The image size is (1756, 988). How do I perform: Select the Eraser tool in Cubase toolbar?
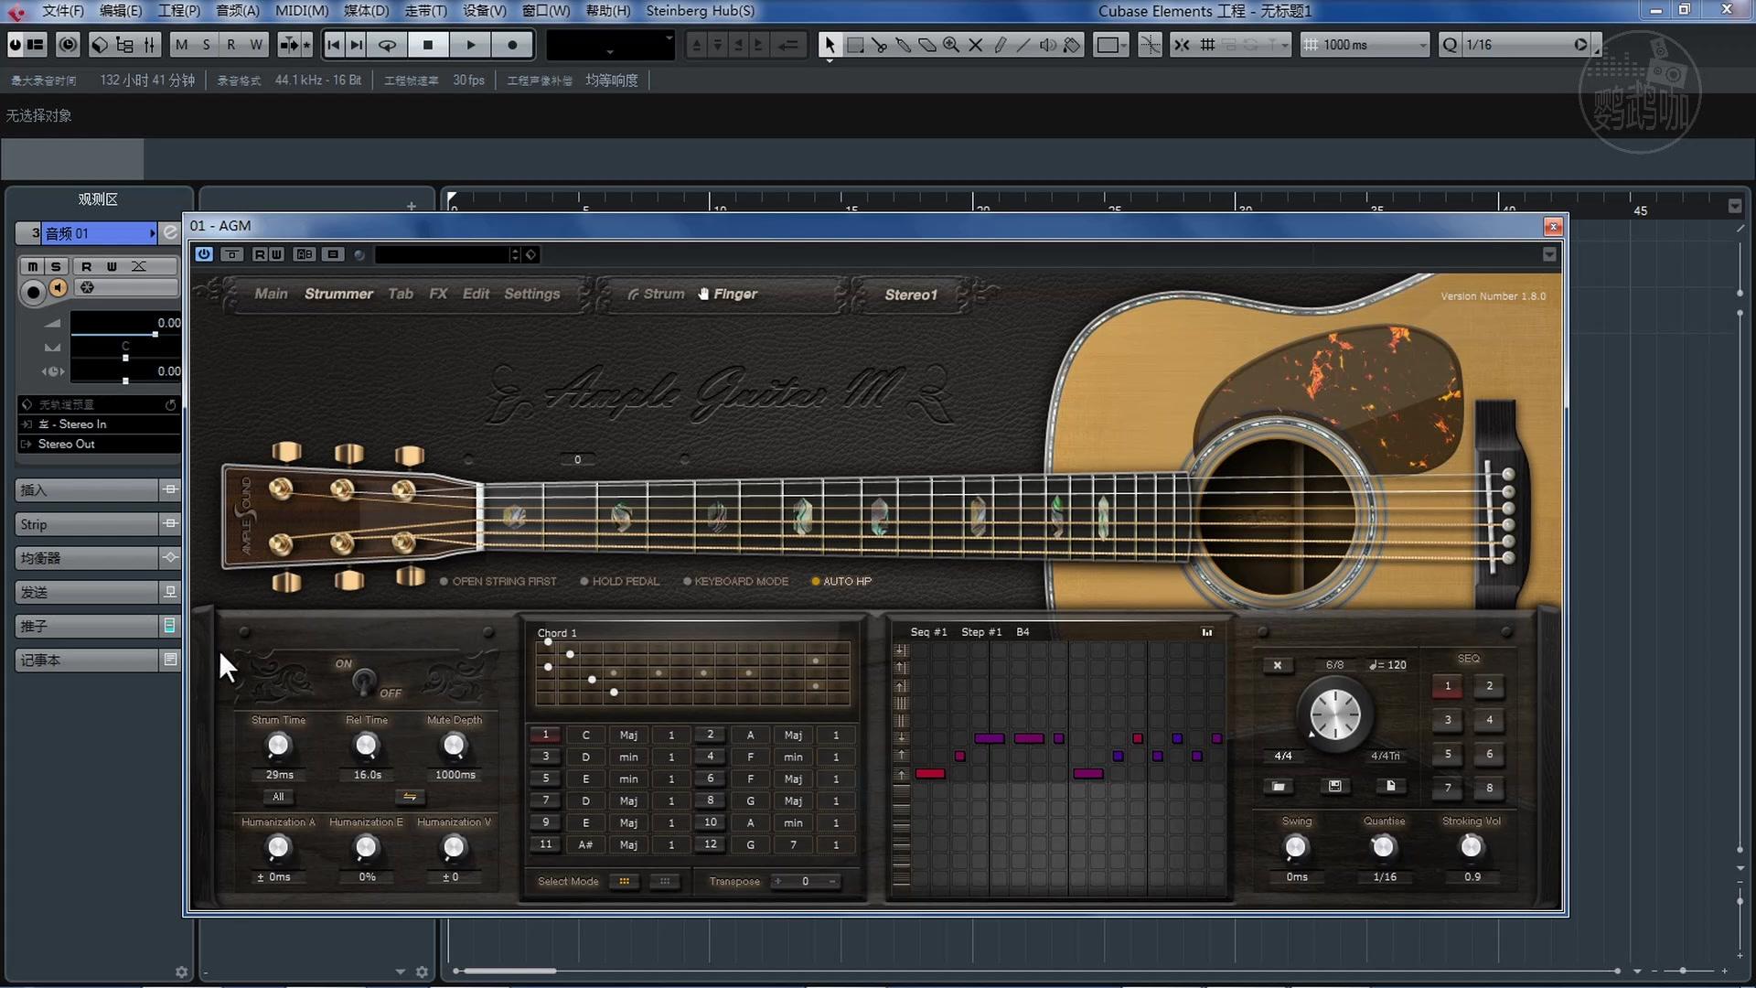coord(927,44)
